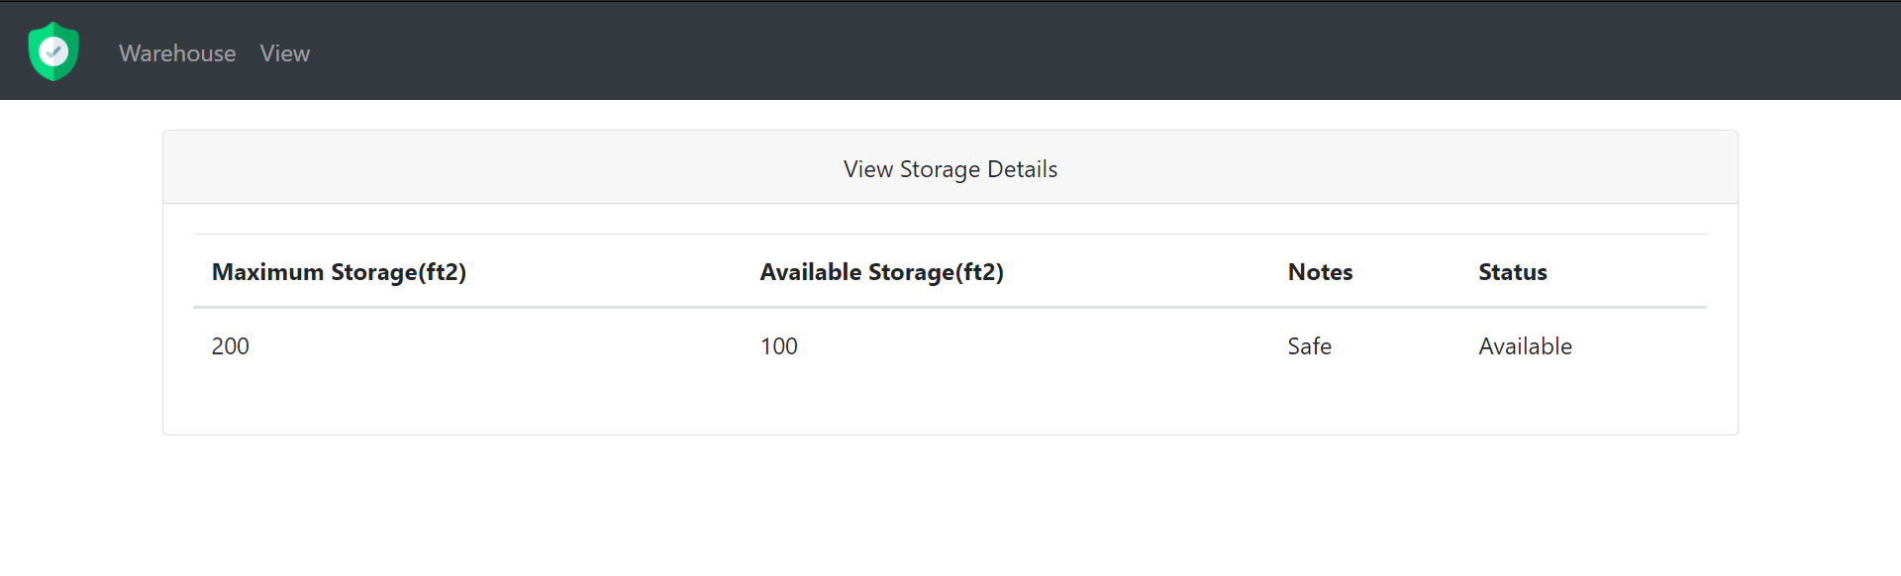Click the Maximum Storage(ft2) column header

point(339,272)
